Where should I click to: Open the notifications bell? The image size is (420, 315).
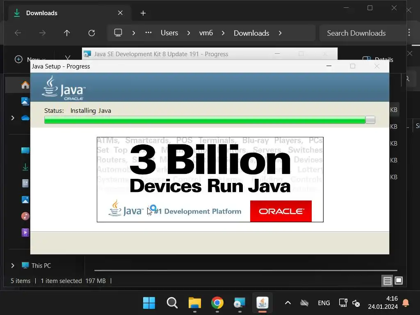tap(406, 303)
